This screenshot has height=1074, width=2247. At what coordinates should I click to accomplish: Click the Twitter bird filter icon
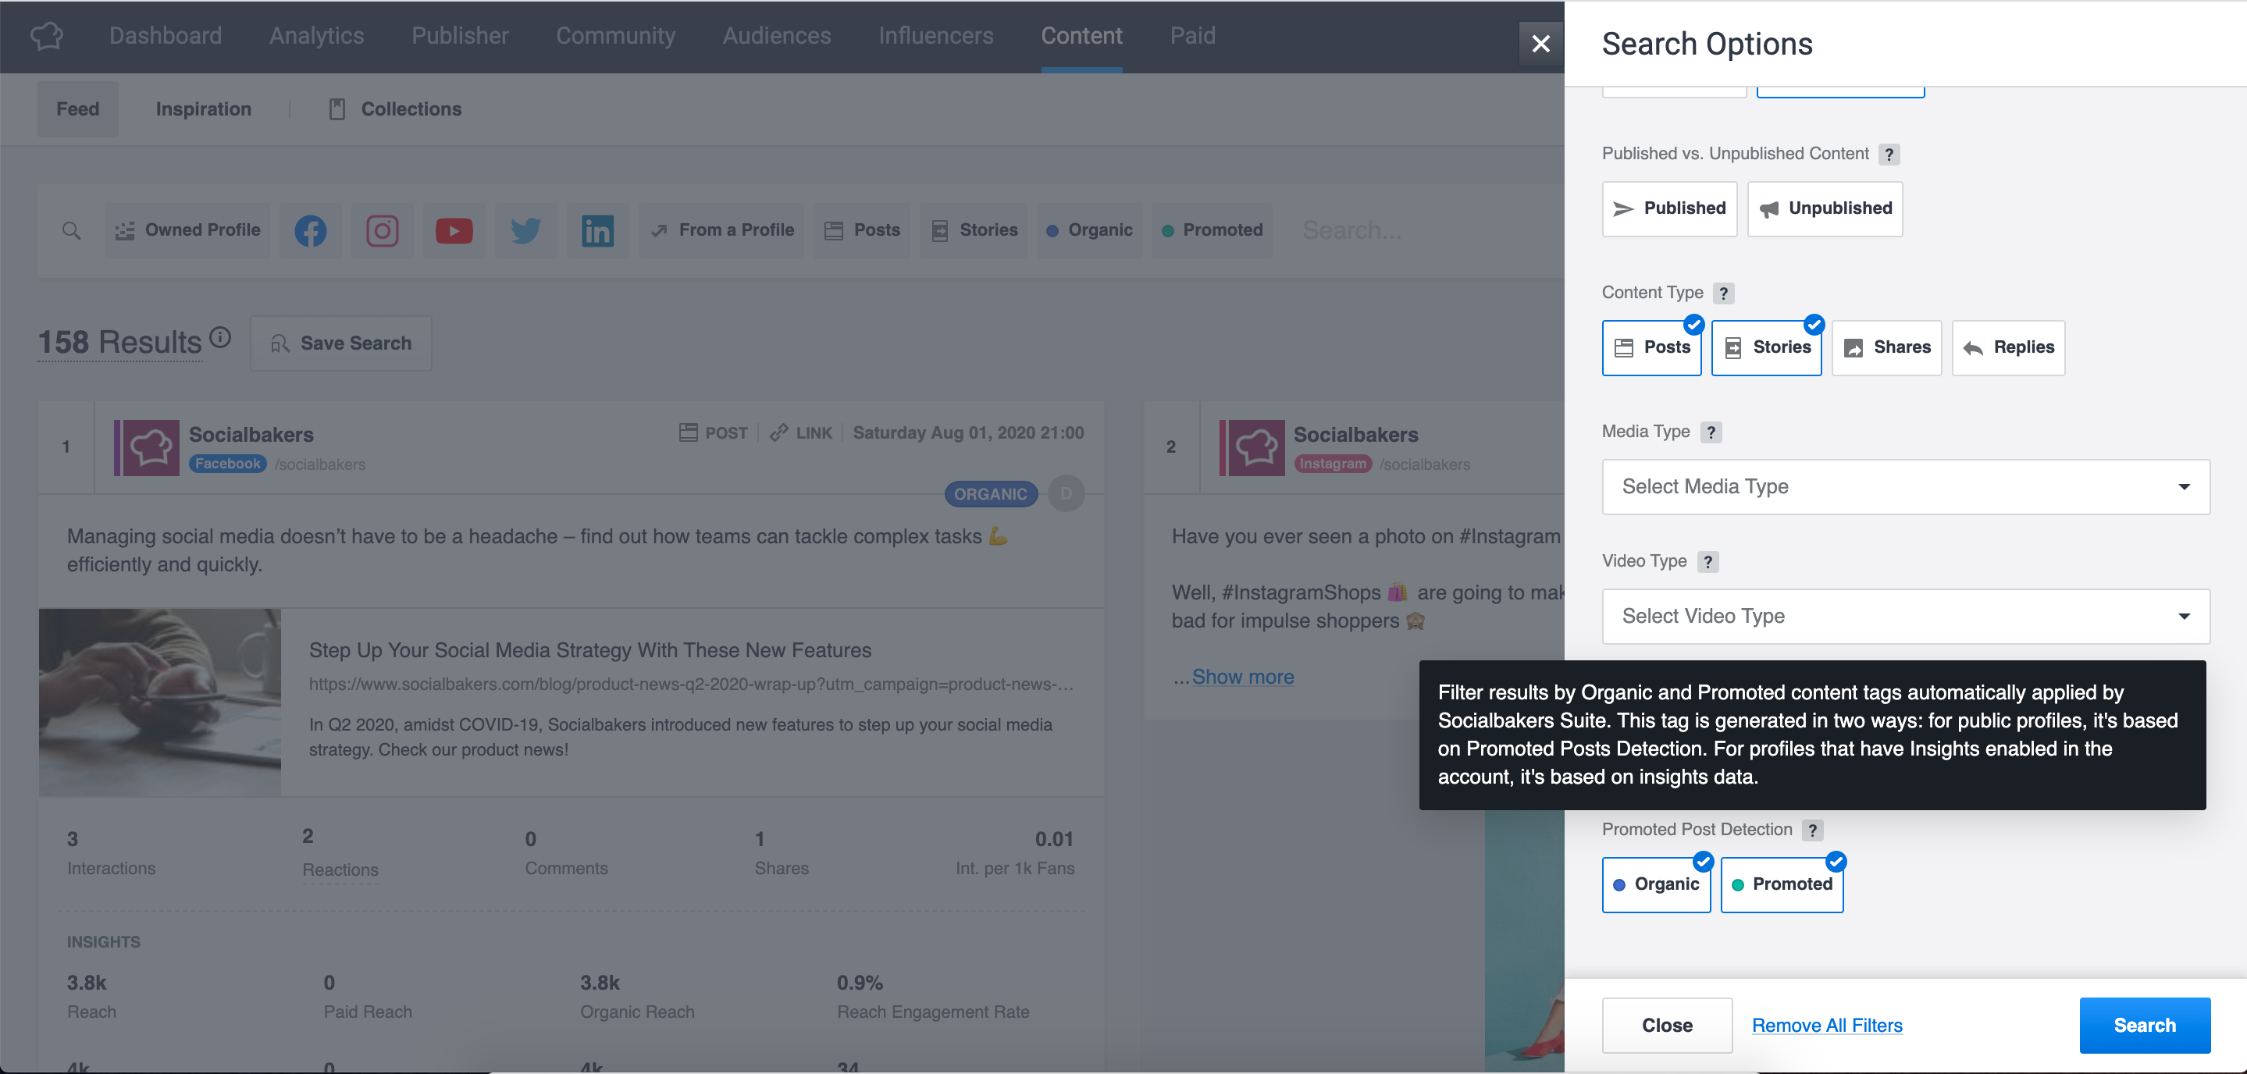[x=525, y=230]
